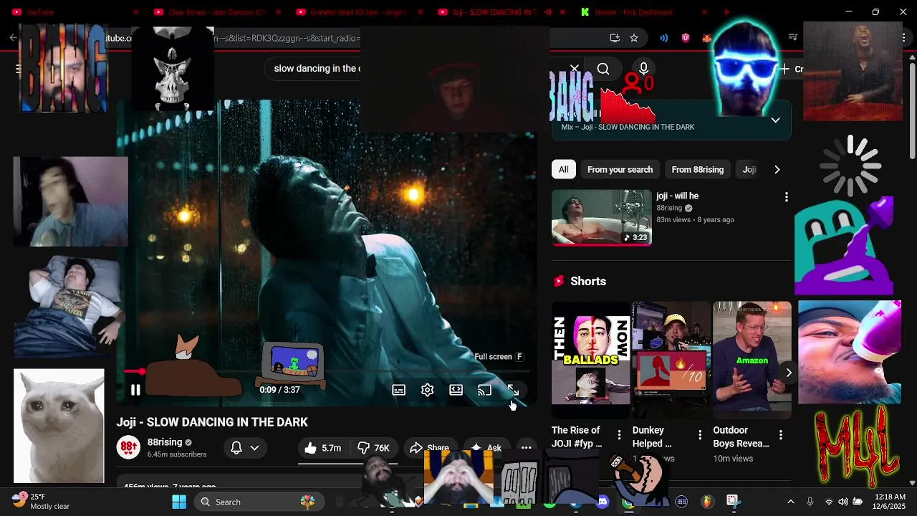Open the 88rising channel avatar
This screenshot has height=516, width=917.
129,448
